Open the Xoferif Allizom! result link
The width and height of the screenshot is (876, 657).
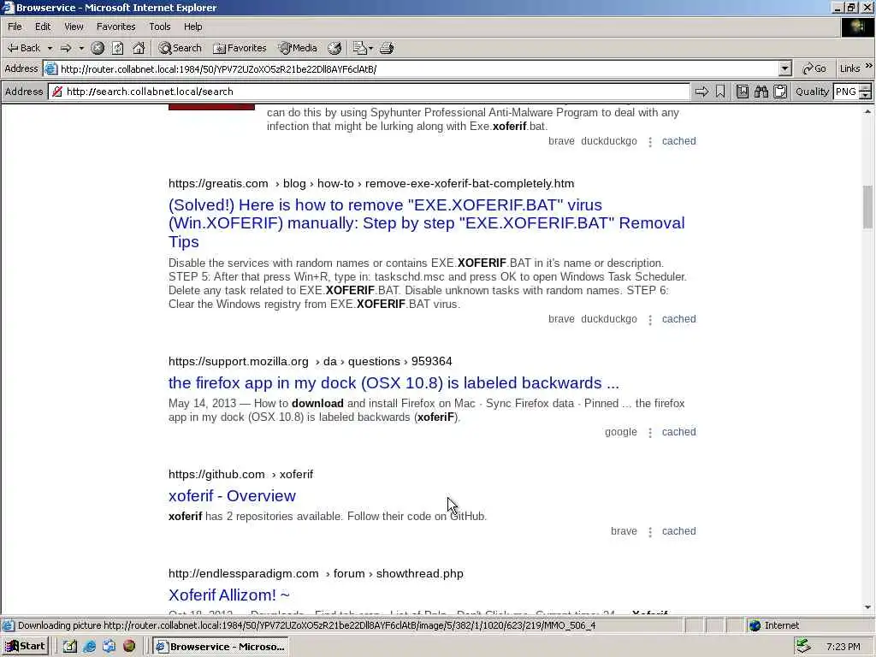tap(229, 595)
